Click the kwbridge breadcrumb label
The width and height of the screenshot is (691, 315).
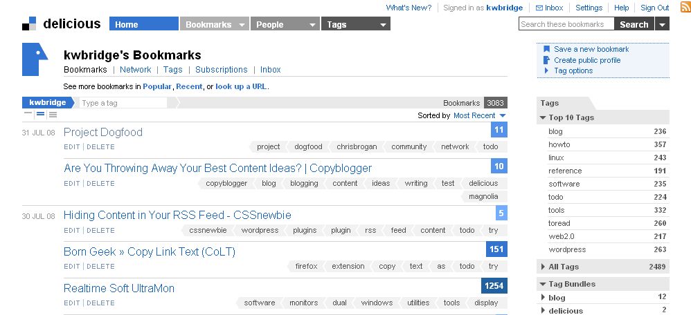coord(48,102)
